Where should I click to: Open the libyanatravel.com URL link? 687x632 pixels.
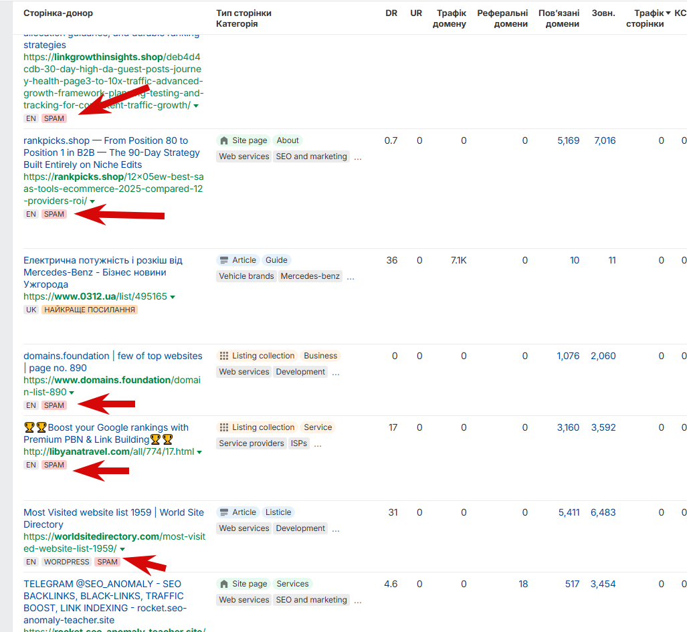pyautogui.click(x=108, y=451)
